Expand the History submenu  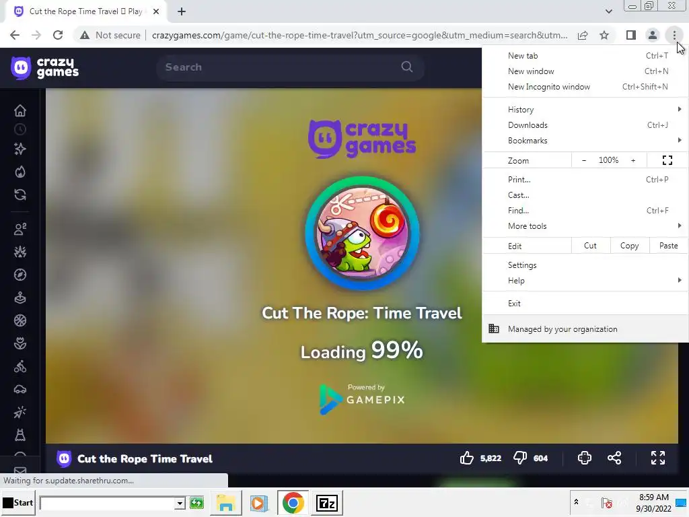[x=586, y=110]
